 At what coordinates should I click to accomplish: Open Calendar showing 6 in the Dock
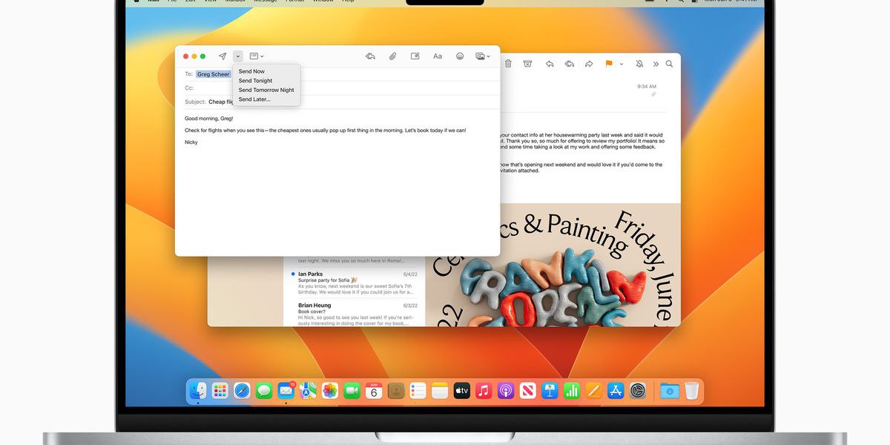click(374, 391)
